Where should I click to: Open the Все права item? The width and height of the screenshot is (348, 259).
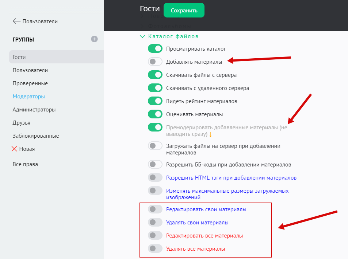tap(25, 164)
